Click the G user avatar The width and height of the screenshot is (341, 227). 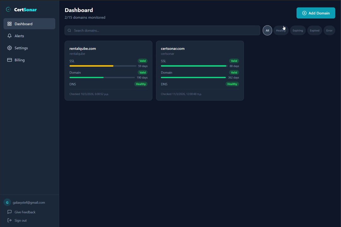(x=7, y=202)
